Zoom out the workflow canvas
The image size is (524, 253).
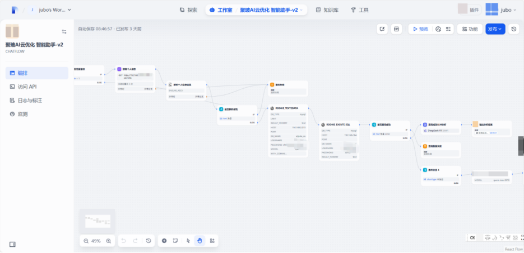point(86,241)
